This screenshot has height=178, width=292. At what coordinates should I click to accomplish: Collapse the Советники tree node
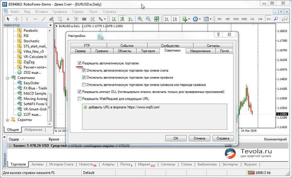8,78
